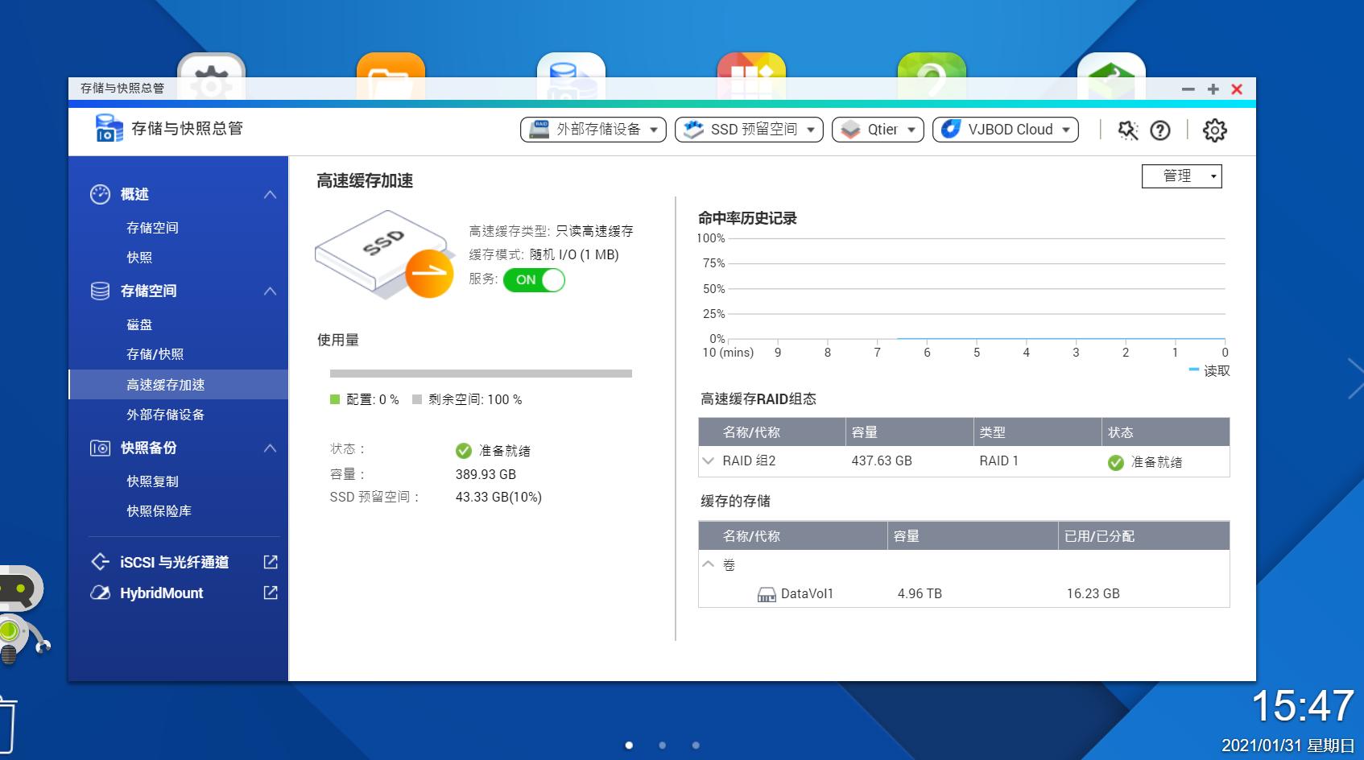Open the SSD 预留空间 dropdown
The height and width of the screenshot is (760, 1364).
tap(748, 129)
